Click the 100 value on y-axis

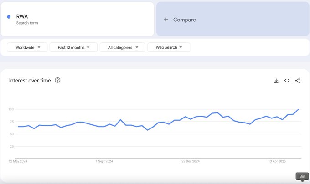[11, 109]
